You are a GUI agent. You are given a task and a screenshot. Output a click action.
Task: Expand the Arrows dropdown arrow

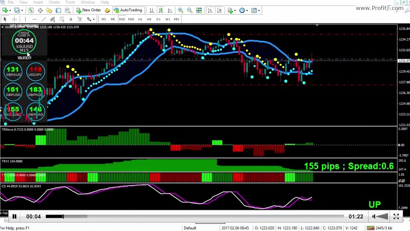pos(94,19)
